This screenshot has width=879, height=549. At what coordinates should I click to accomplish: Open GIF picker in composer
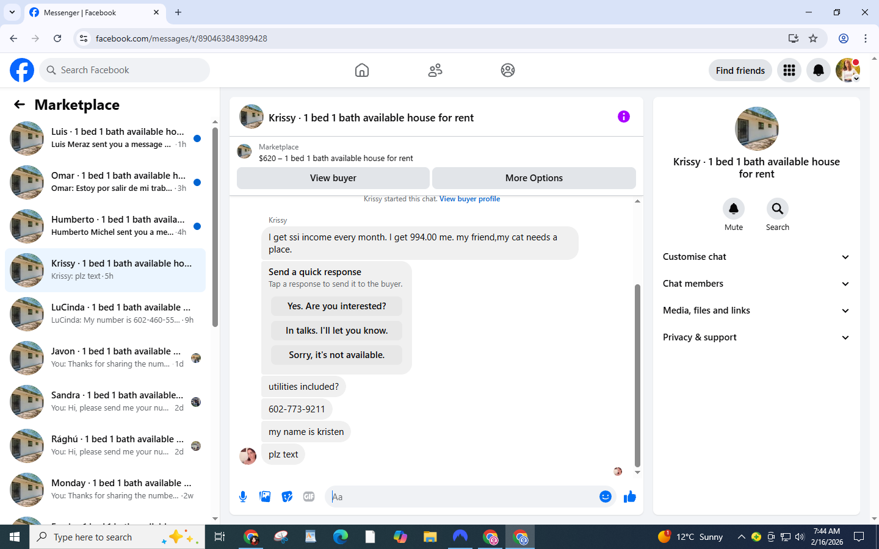pos(309,497)
